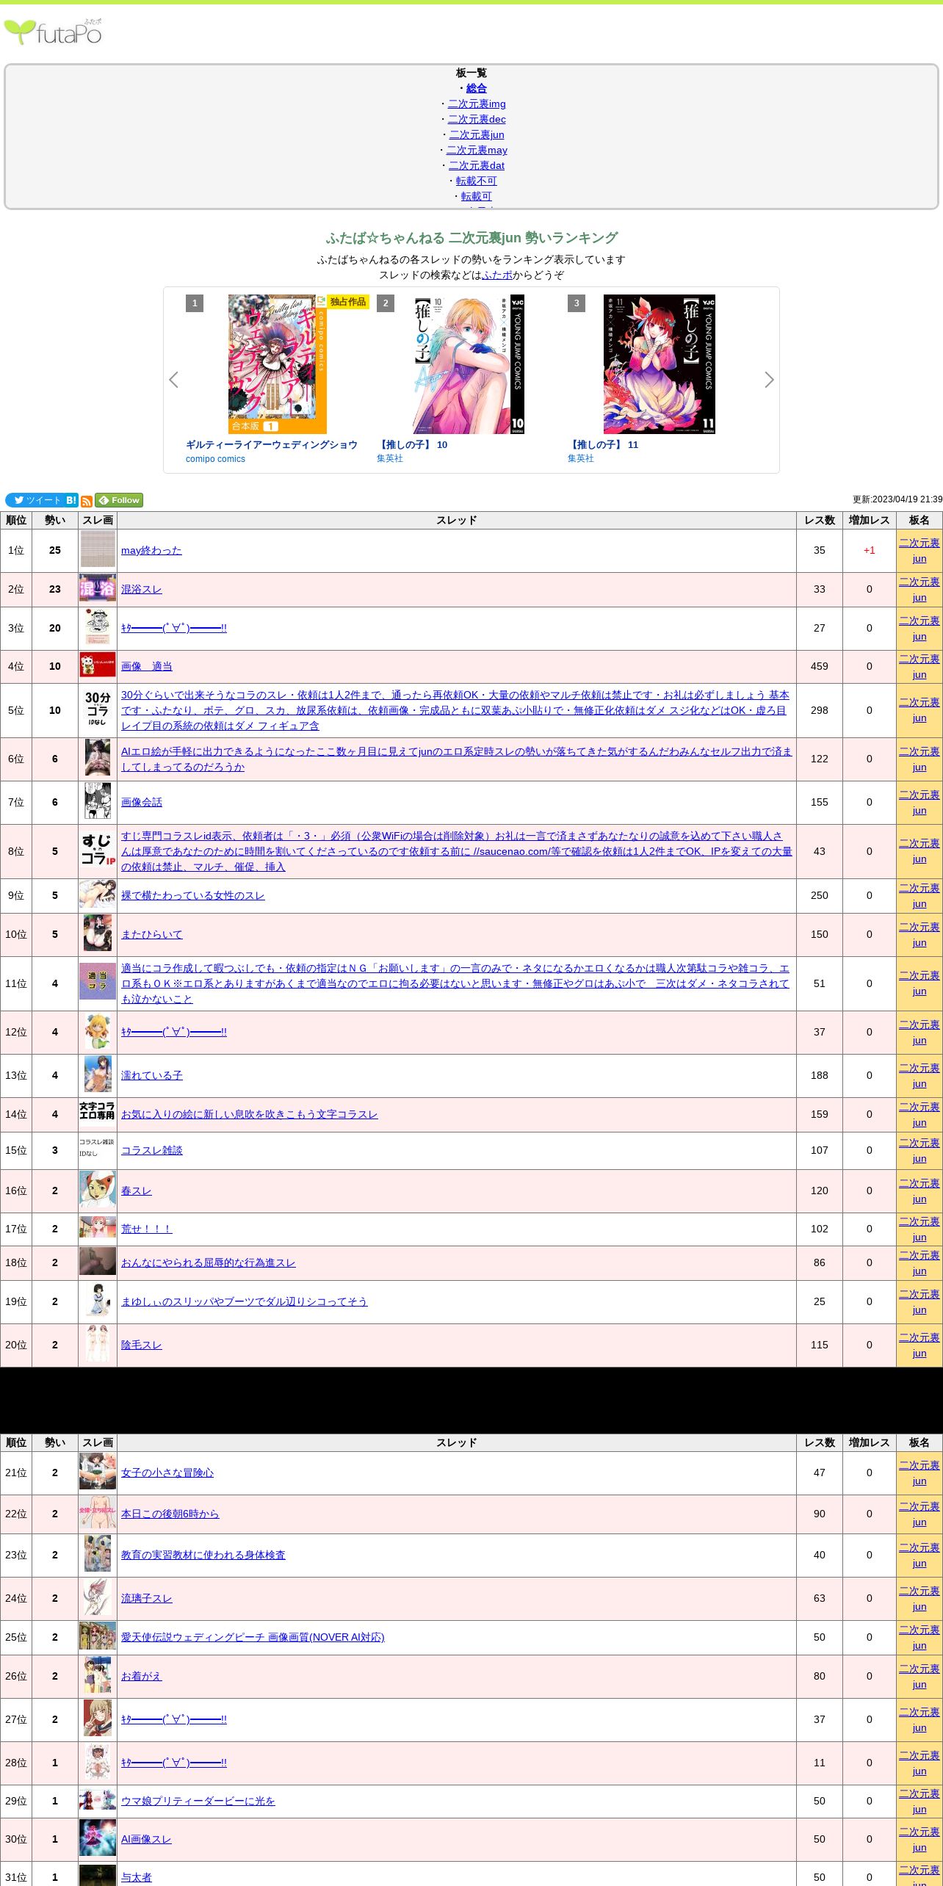Image resolution: width=943 pixels, height=1886 pixels.
Task: Click the 298 レス数 cell for 30分コラ
Action: coord(820,710)
